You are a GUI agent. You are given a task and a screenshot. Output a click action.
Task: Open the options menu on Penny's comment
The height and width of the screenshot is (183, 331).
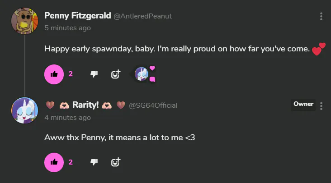click(x=321, y=16)
